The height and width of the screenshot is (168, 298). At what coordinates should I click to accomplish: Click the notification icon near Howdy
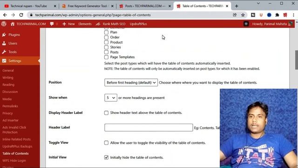pyautogui.click(x=246, y=24)
